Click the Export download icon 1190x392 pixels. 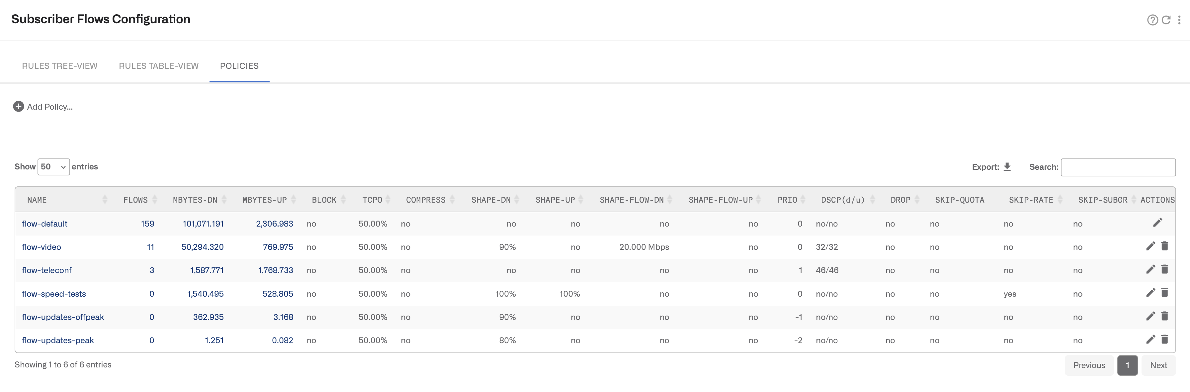[x=1007, y=167]
